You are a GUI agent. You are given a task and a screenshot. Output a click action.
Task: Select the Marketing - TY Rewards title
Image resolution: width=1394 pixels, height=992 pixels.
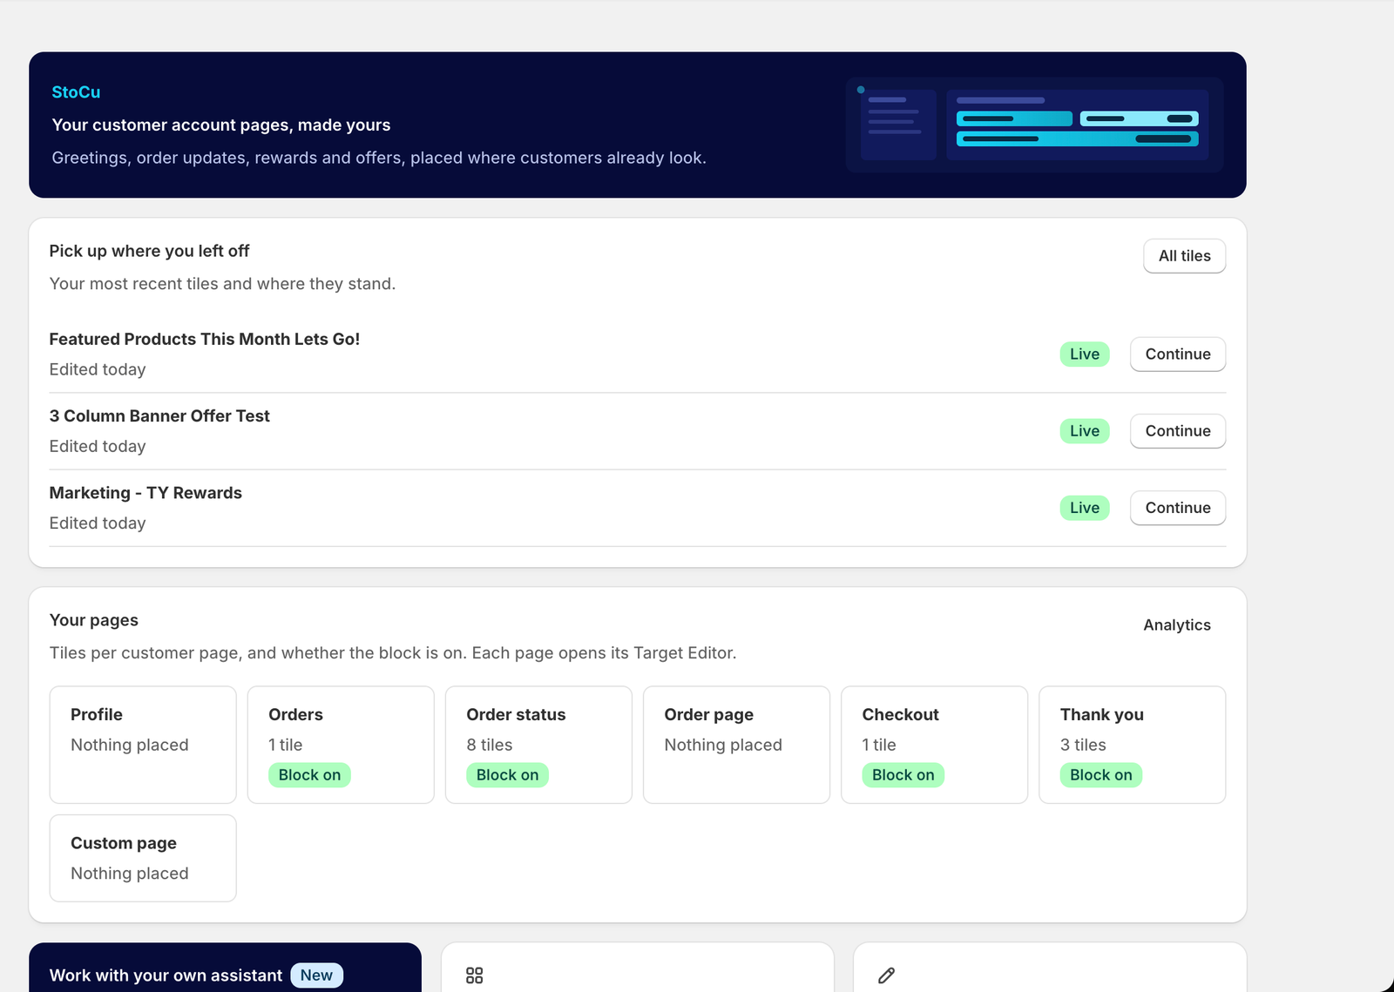[x=145, y=493]
